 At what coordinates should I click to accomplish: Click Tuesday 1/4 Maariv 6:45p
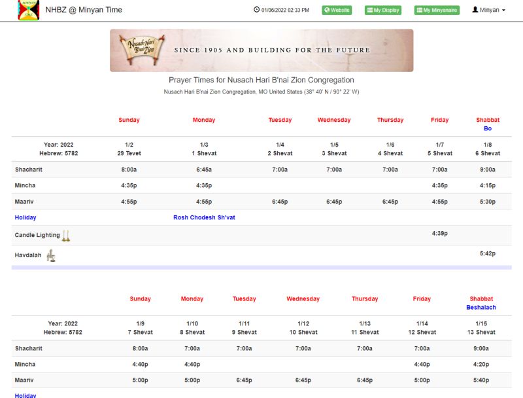point(280,202)
